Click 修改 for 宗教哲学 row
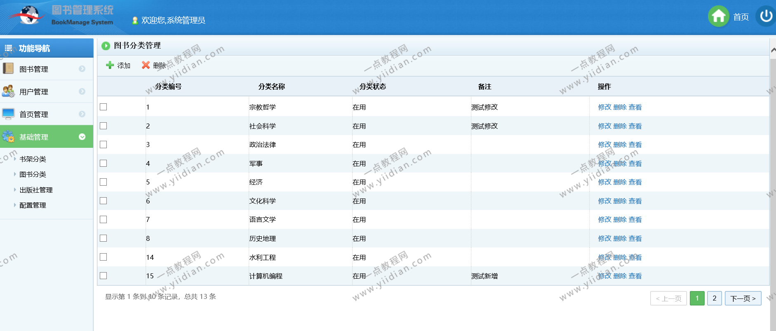Screen dimensions: 776x331 (x=605, y=107)
